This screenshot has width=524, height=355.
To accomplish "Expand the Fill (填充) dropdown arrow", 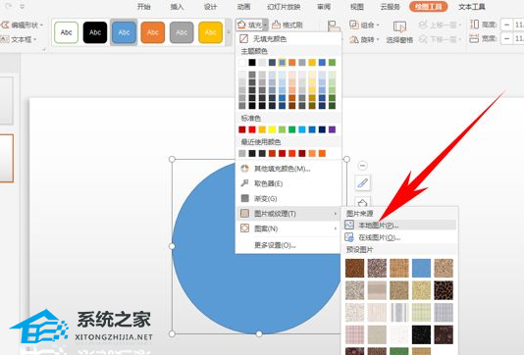I will click(x=265, y=25).
